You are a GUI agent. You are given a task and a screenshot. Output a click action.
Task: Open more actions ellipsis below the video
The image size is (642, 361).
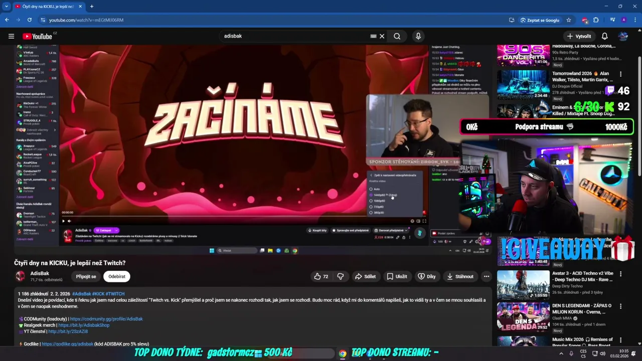pyautogui.click(x=486, y=276)
